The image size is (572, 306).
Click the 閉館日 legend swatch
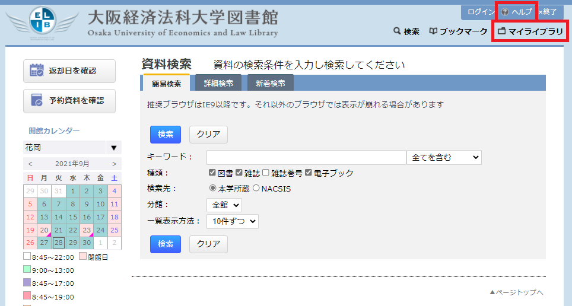click(x=83, y=256)
